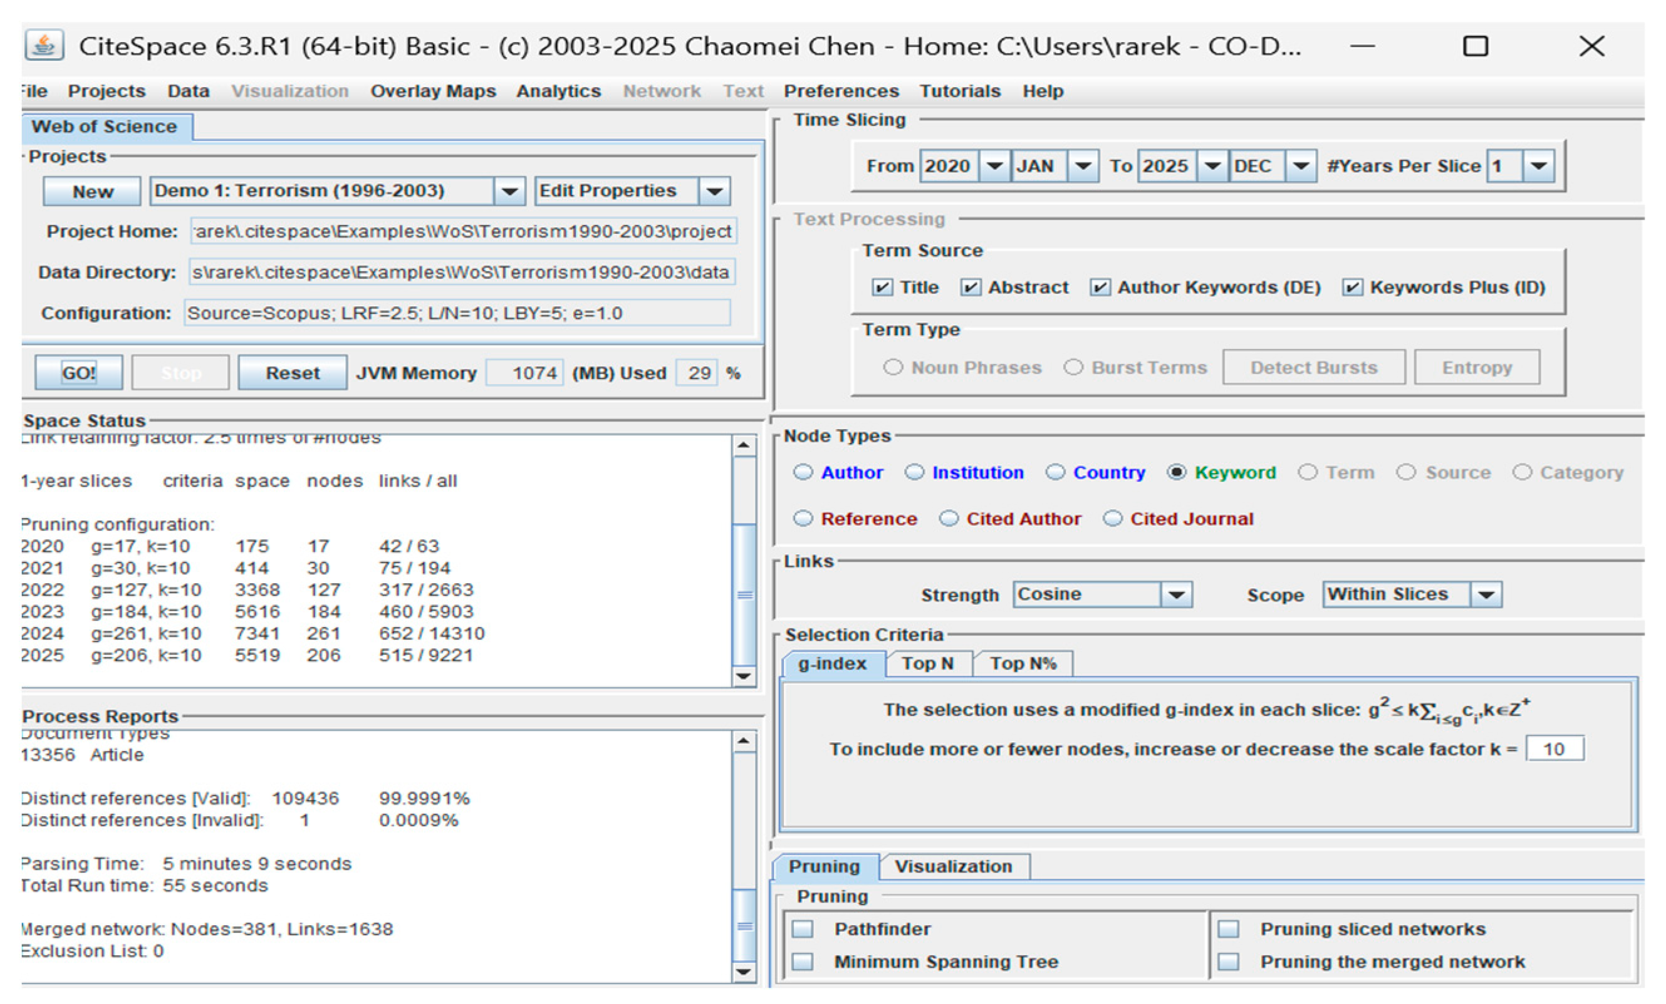Select Source node type

coord(1407,472)
